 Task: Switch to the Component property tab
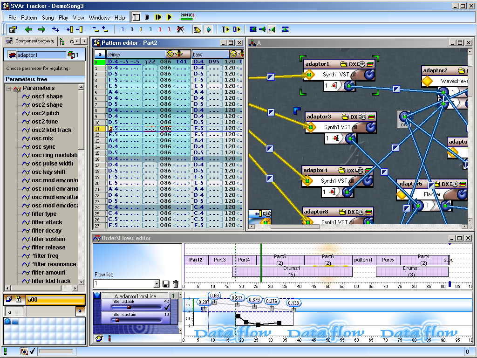point(31,41)
